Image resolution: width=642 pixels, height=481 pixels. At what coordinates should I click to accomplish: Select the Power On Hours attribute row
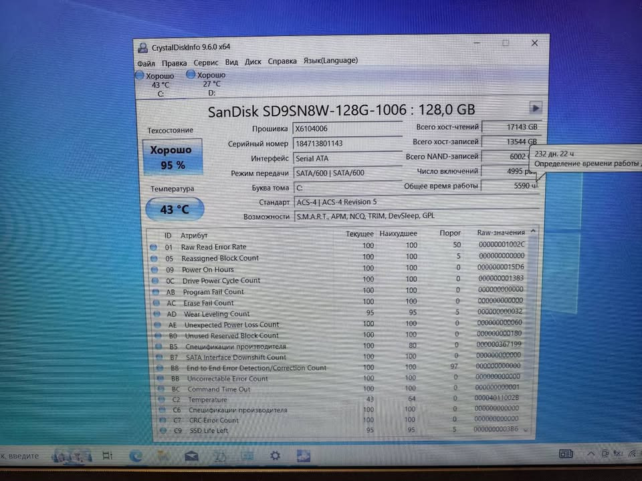tap(334, 269)
